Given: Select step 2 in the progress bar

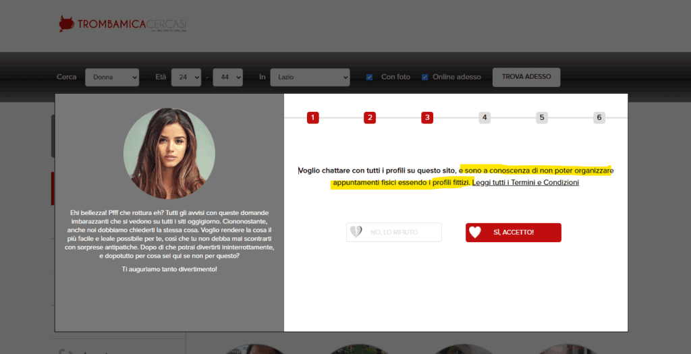Looking at the screenshot, I should [x=370, y=117].
